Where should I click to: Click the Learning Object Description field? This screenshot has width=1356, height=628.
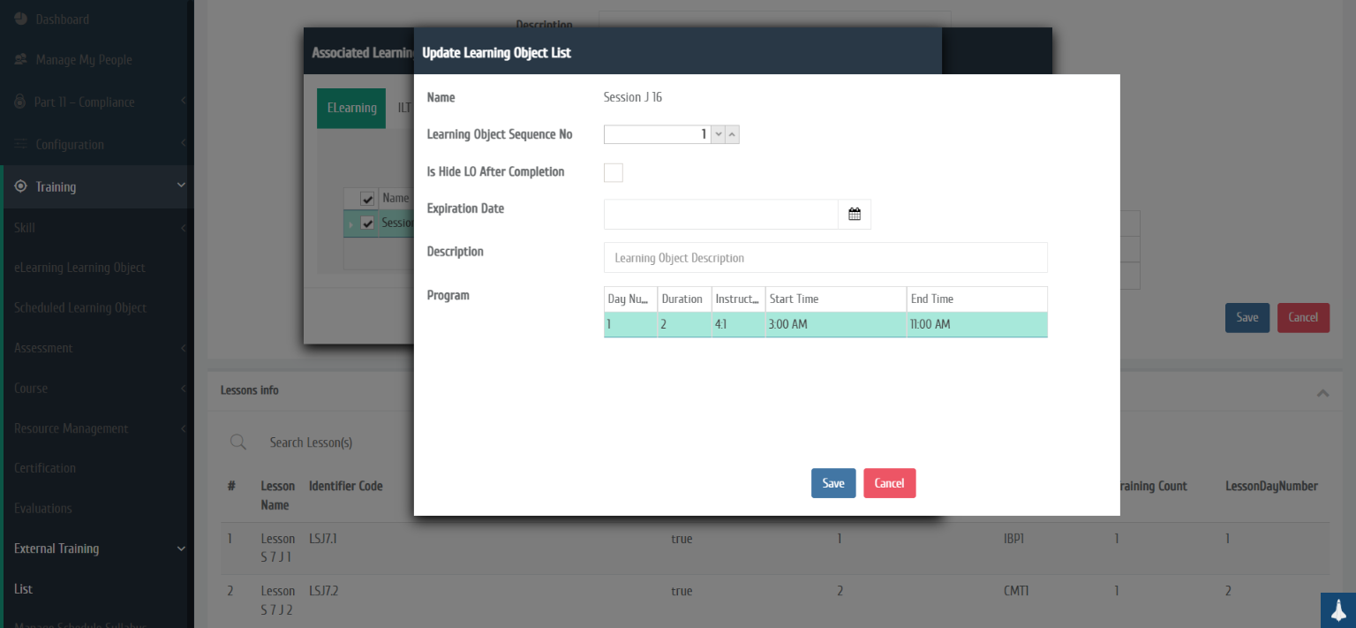(825, 258)
